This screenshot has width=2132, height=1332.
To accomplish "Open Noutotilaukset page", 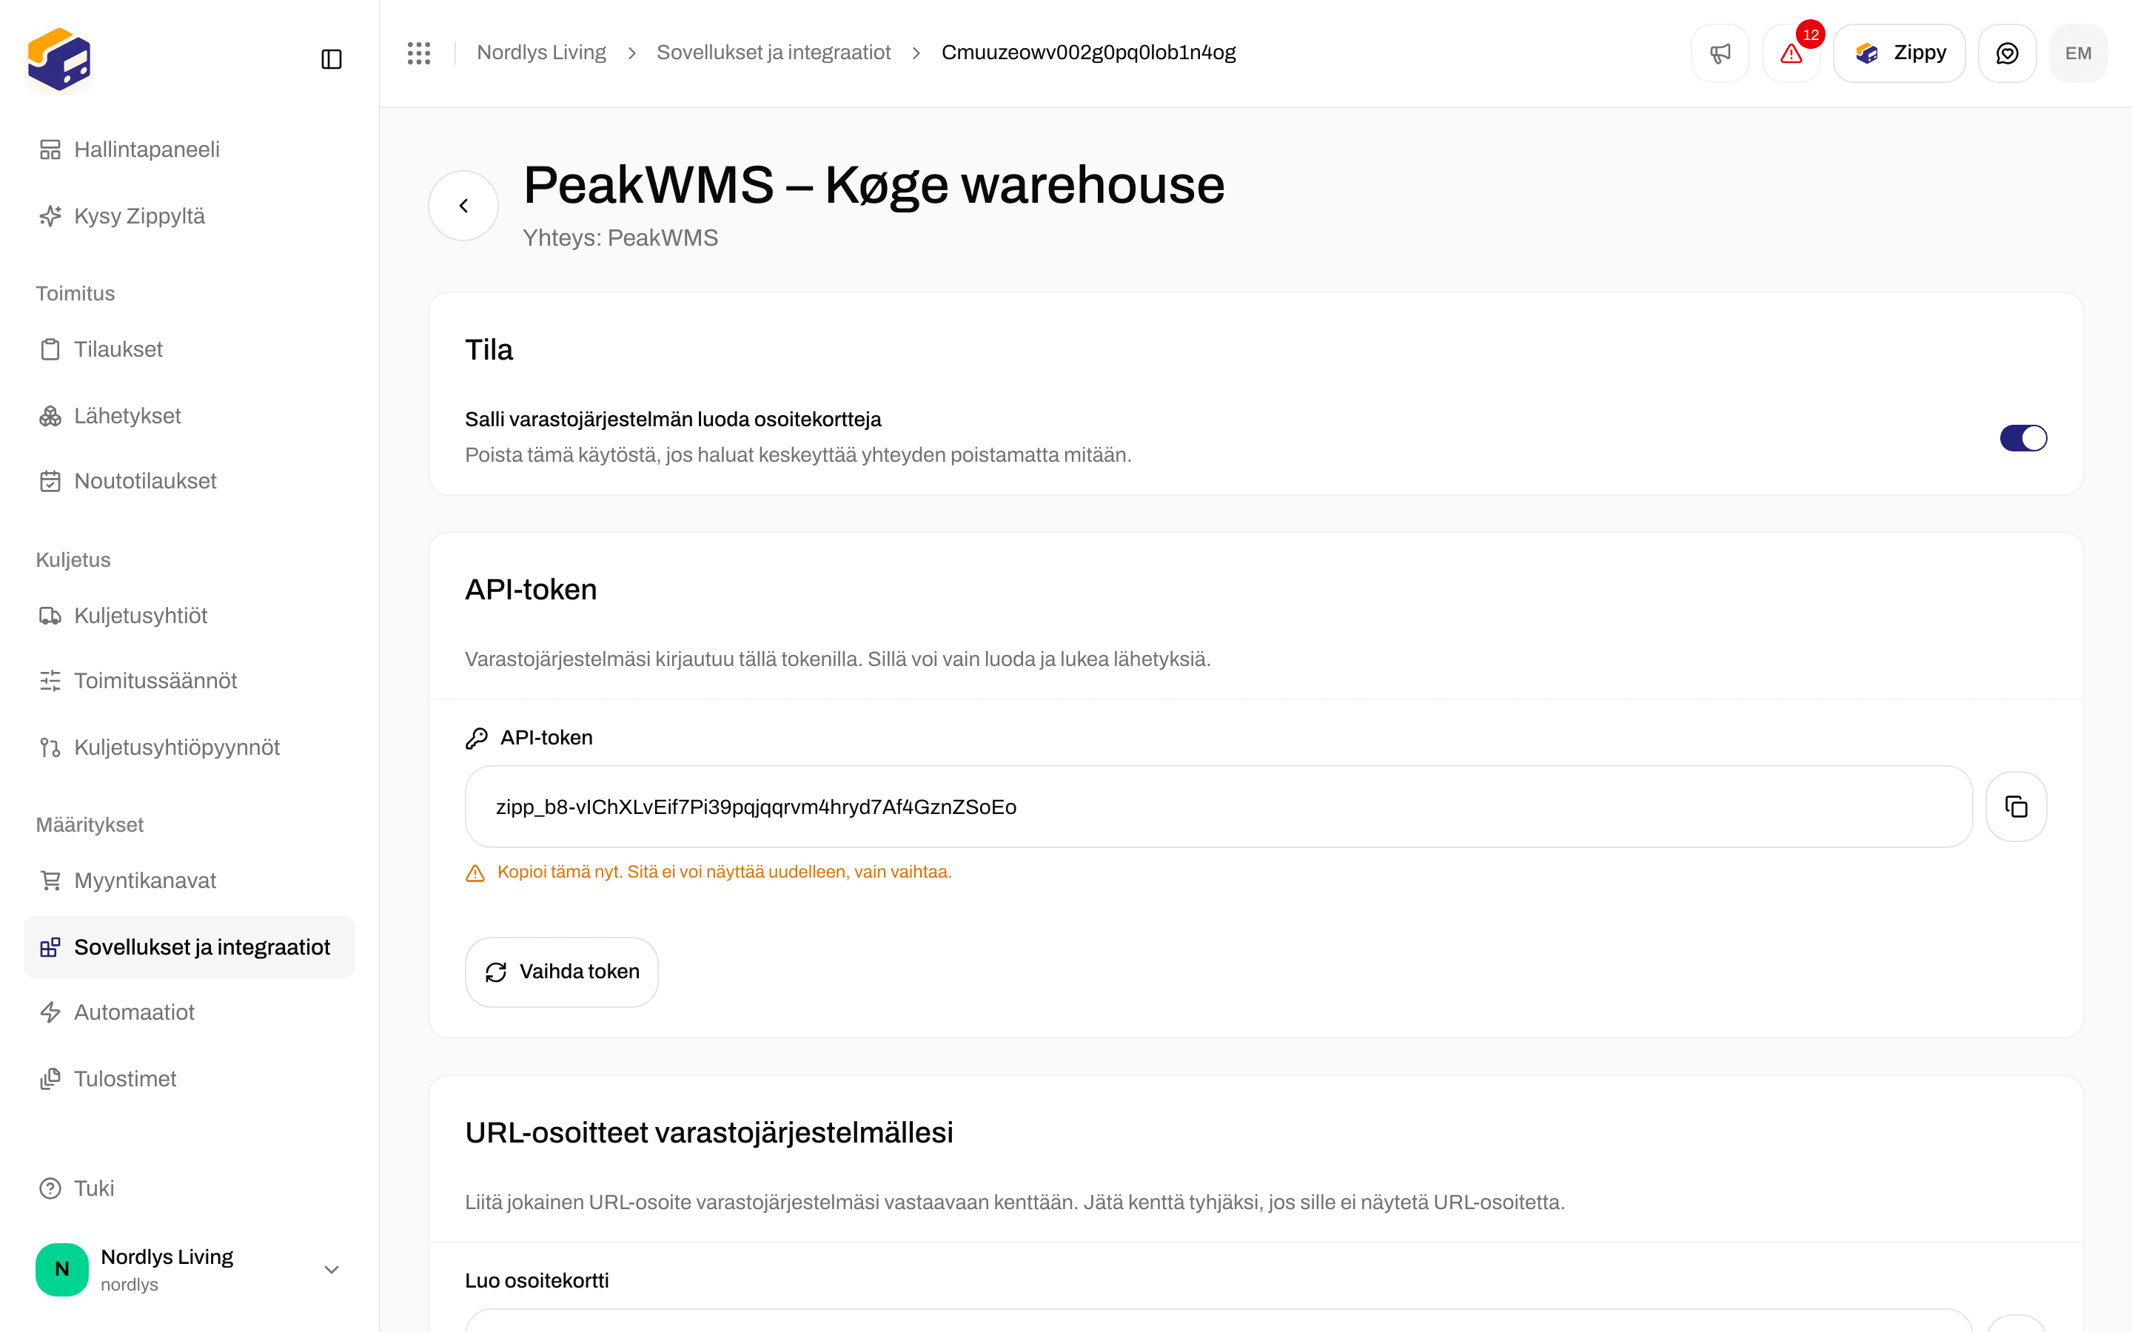I will click(189, 481).
